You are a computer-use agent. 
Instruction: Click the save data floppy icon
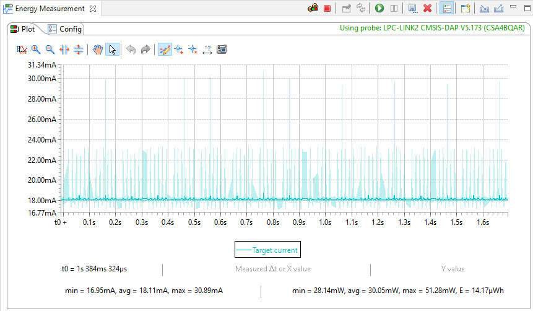click(412, 9)
